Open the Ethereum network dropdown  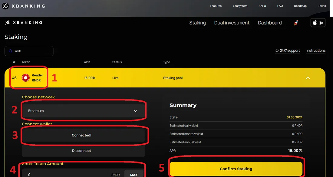point(84,111)
